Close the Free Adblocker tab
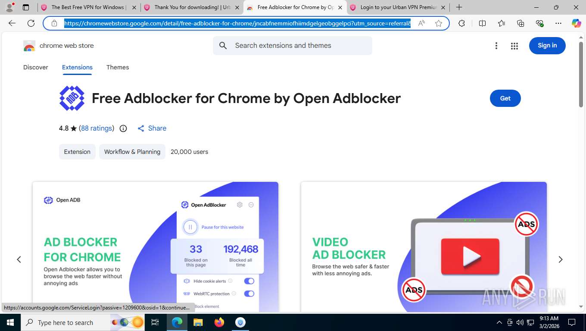586x331 pixels. coord(340,7)
